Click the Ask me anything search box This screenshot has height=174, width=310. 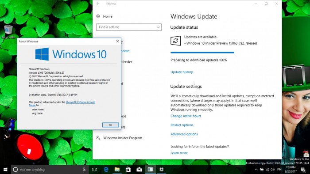point(50,170)
